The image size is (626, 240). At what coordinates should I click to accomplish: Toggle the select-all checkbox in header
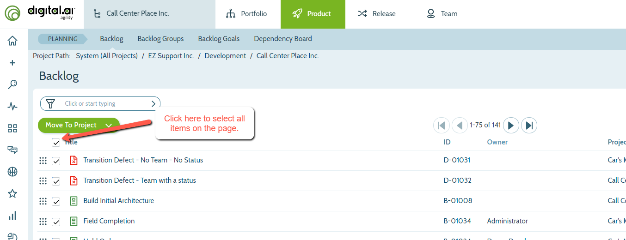pyautogui.click(x=56, y=143)
